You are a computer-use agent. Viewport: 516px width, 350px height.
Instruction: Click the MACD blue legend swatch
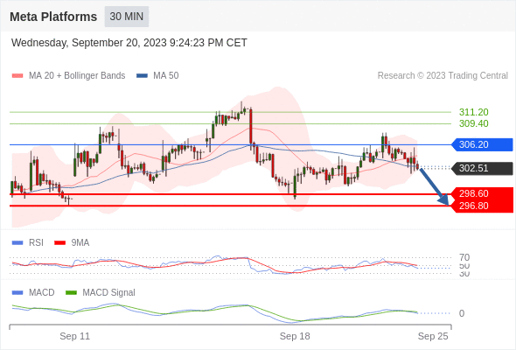tap(17, 293)
